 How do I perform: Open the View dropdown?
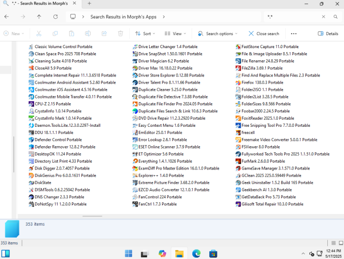point(175,34)
